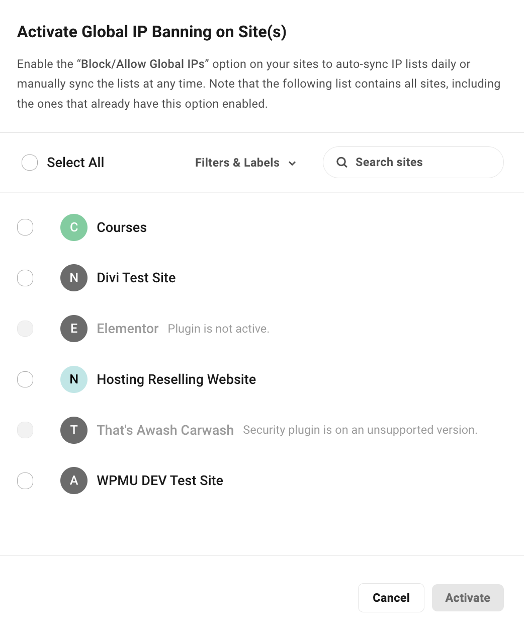Click the Hosting Reselling Website avatar icon
Image resolution: width=524 pixels, height=629 pixels.
click(73, 379)
